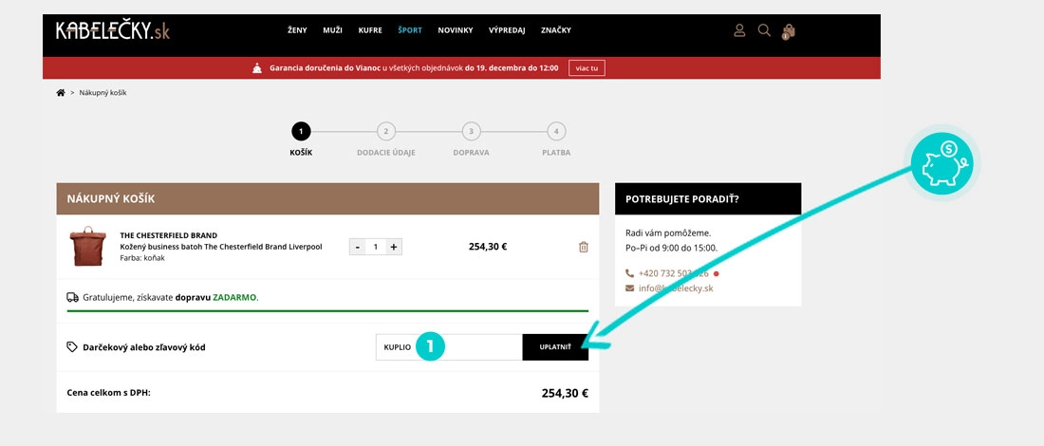1044x446 pixels.
Task: Click 'Farba: koňak' text
Action: click(142, 257)
